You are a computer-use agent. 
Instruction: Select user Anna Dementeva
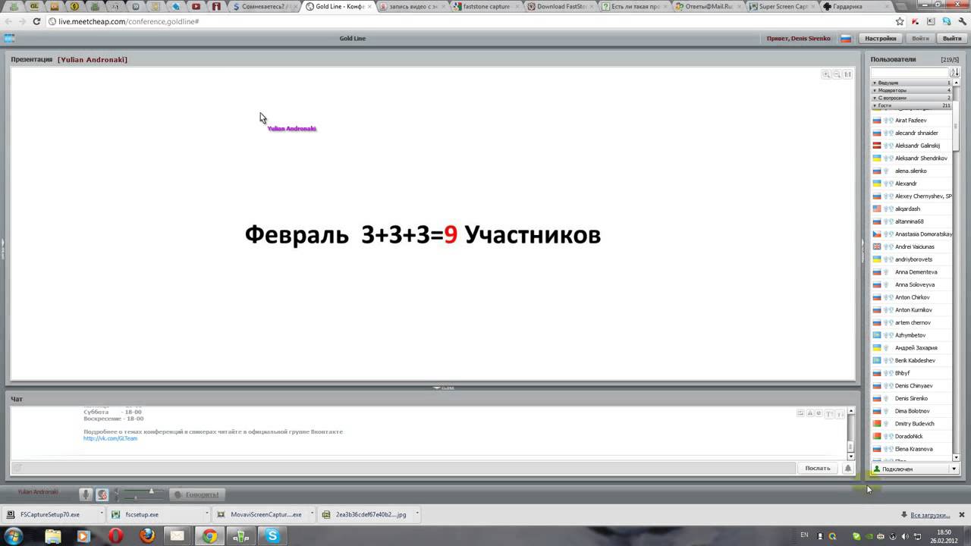(916, 271)
